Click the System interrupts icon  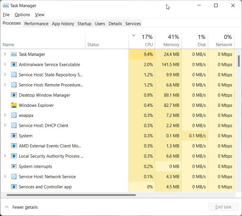pyautogui.click(x=14, y=167)
